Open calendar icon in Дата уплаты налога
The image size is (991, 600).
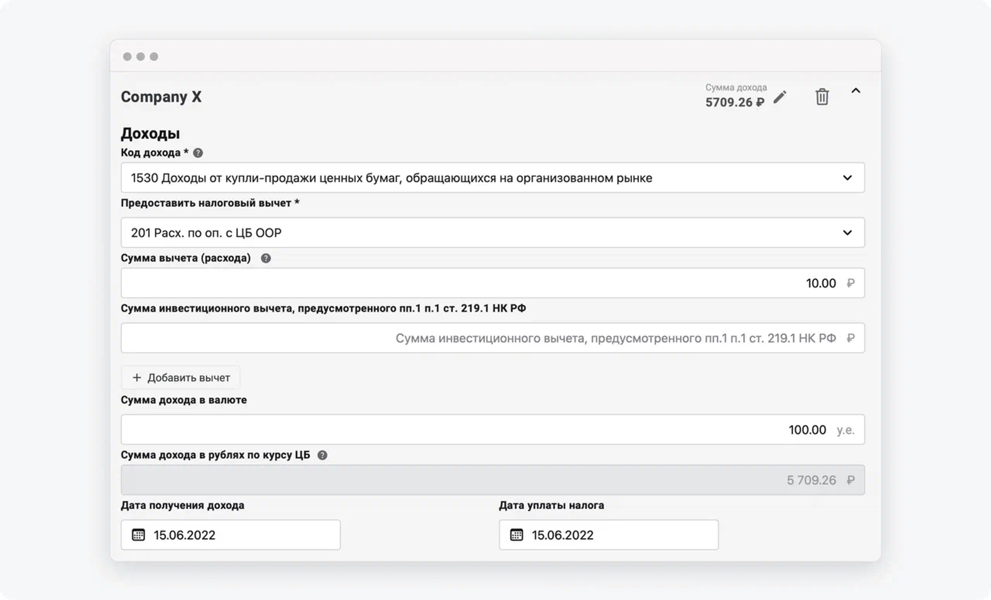pyautogui.click(x=516, y=535)
